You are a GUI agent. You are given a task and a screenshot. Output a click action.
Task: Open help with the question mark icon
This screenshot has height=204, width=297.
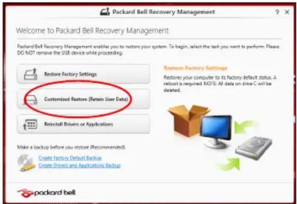[x=277, y=12]
